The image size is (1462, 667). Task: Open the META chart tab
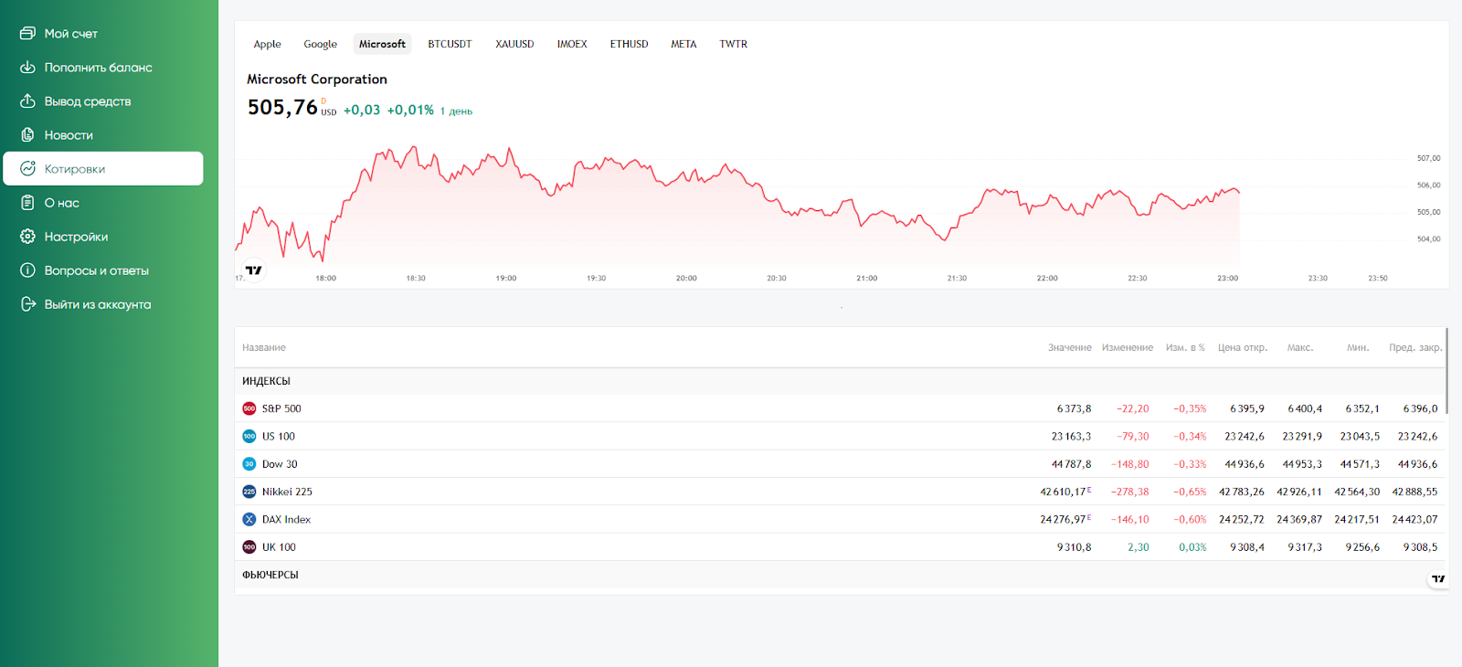click(683, 44)
